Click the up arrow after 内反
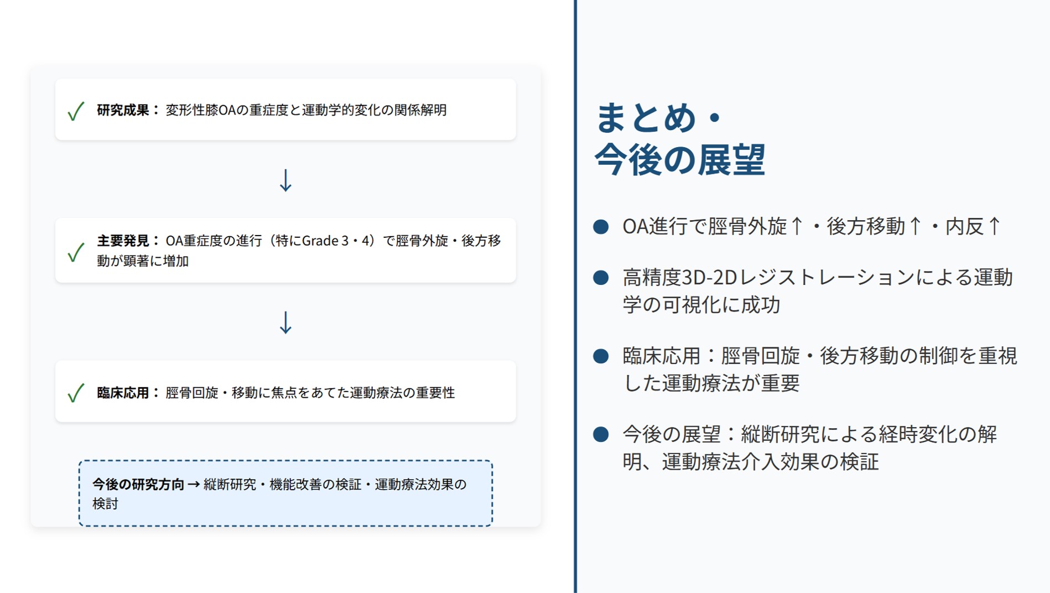Viewport: 1050px width, 593px height. (x=994, y=226)
